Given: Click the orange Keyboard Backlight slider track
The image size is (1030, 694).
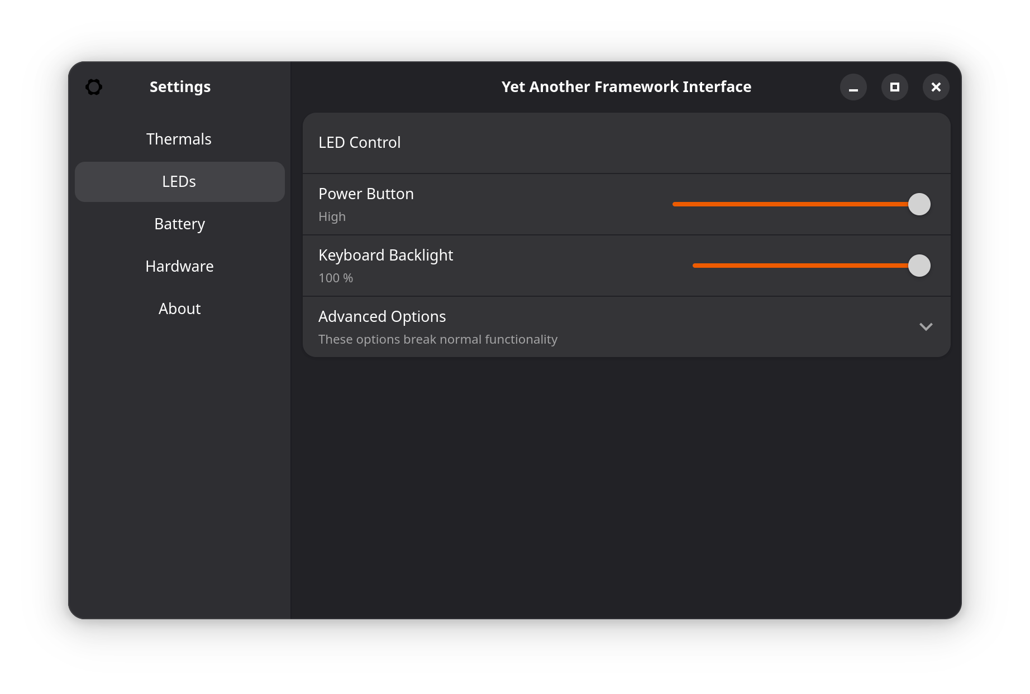Looking at the screenshot, I should coord(800,266).
